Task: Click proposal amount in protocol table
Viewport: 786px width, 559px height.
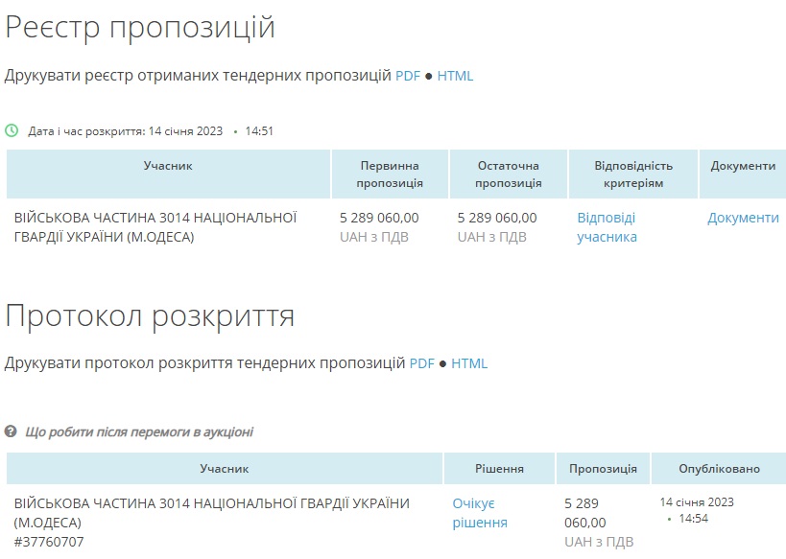Action: click(x=585, y=513)
